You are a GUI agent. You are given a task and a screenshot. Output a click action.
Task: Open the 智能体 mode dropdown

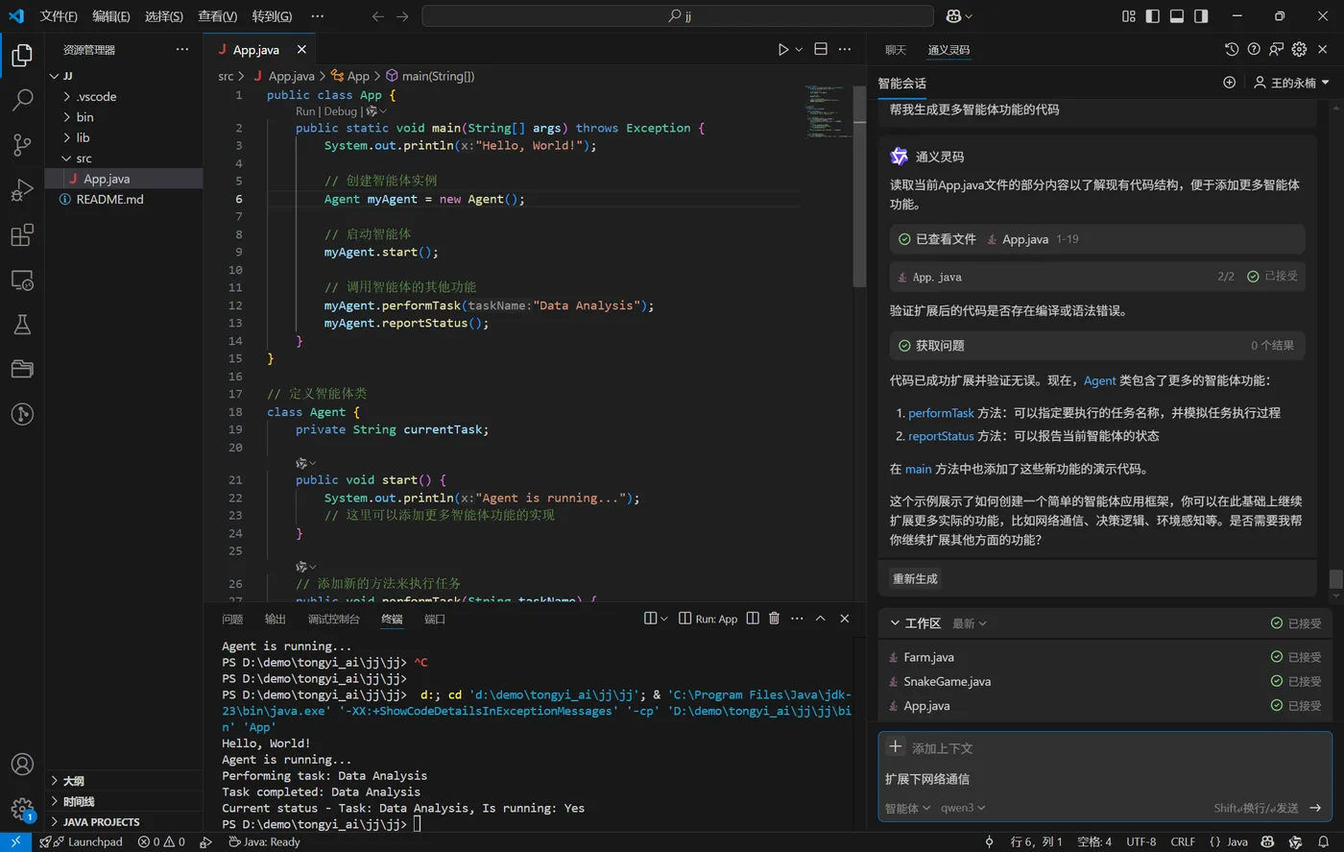[x=907, y=808]
